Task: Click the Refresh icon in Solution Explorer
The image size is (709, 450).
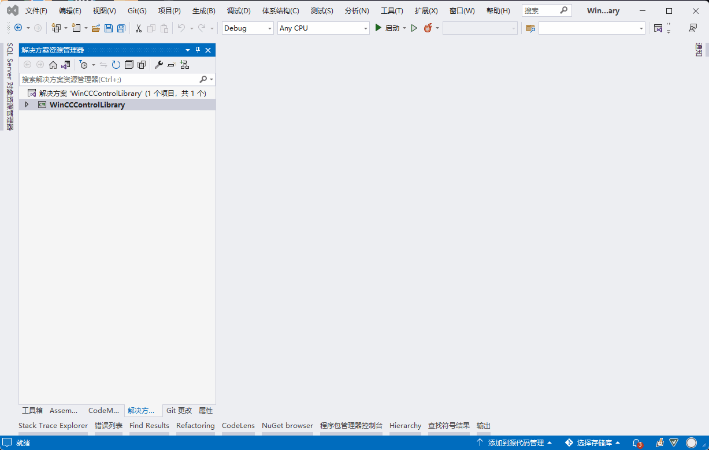Action: [116, 65]
